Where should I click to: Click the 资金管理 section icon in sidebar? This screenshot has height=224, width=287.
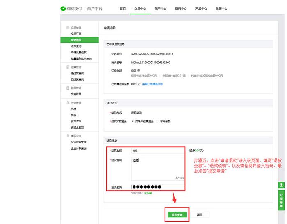coord(67,103)
